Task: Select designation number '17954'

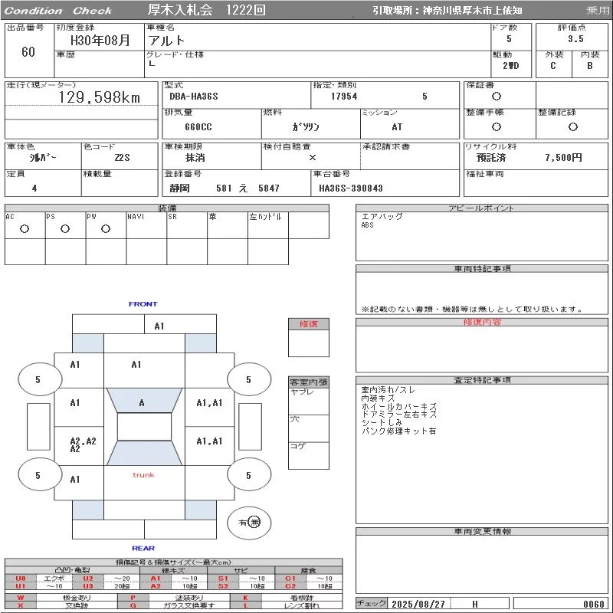Action: pos(344,97)
